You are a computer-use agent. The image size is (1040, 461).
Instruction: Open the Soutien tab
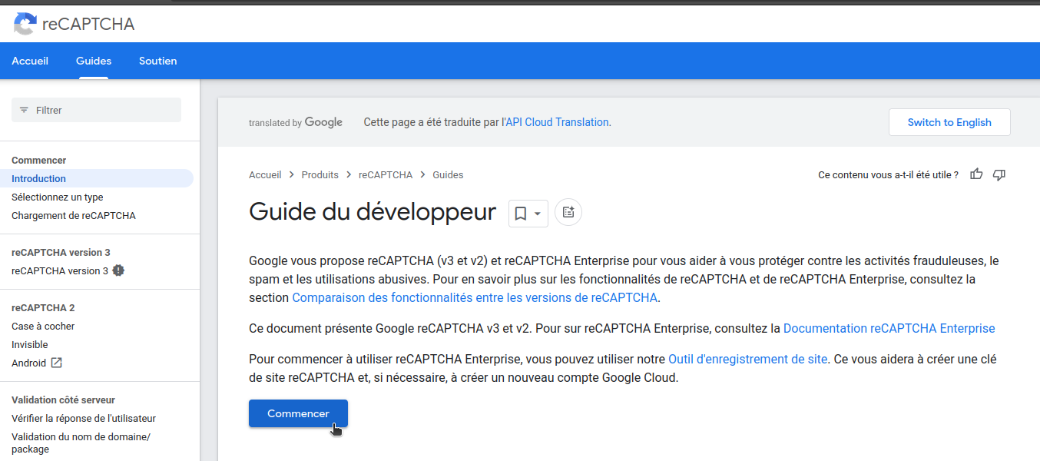point(158,61)
